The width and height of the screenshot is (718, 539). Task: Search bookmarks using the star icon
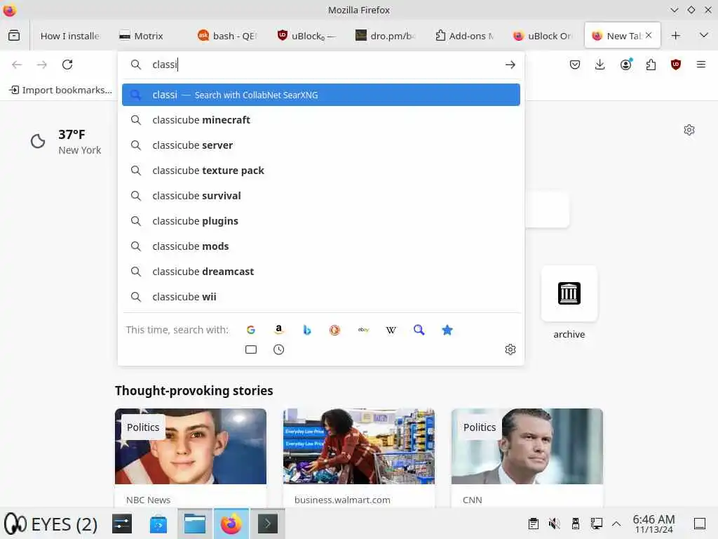[x=447, y=330]
